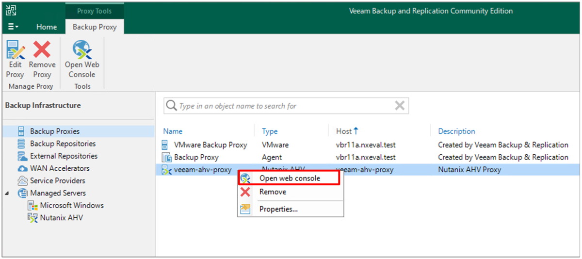Select Service Providers in the tree
The height and width of the screenshot is (259, 582).
58,180
